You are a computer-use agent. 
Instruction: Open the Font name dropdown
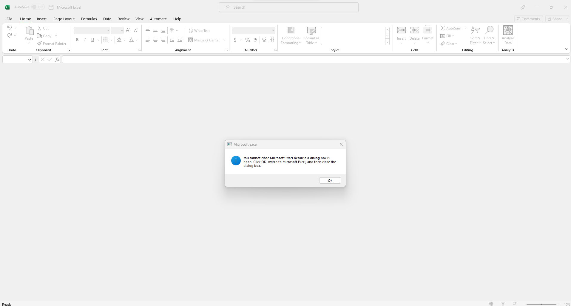(108, 30)
